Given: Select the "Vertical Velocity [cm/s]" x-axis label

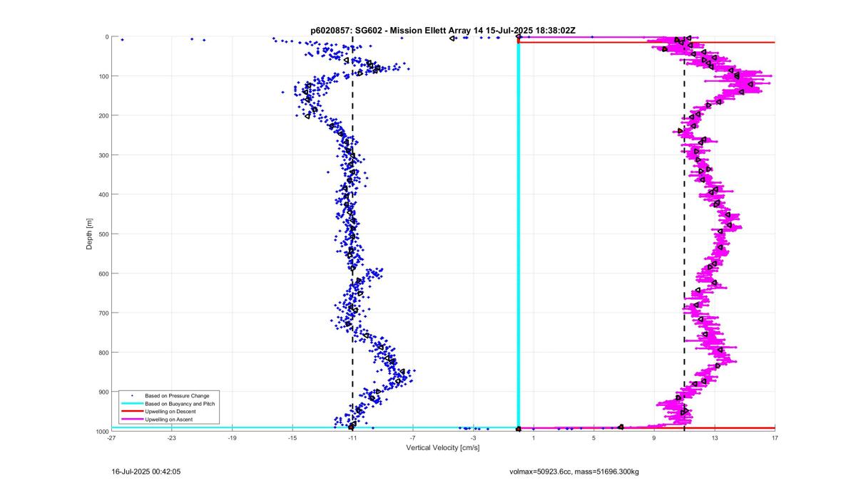Looking at the screenshot, I should [443, 448].
